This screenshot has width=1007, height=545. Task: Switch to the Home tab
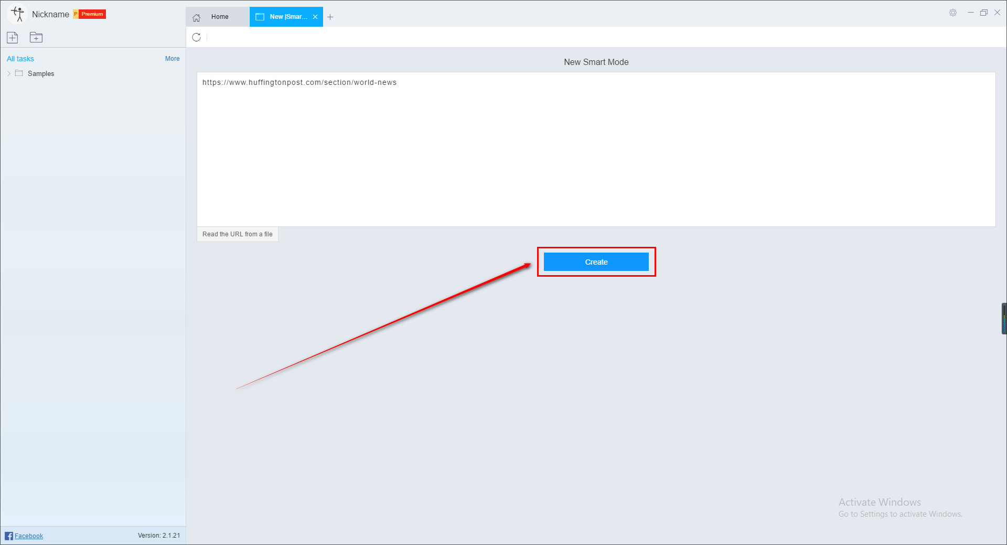tap(217, 17)
